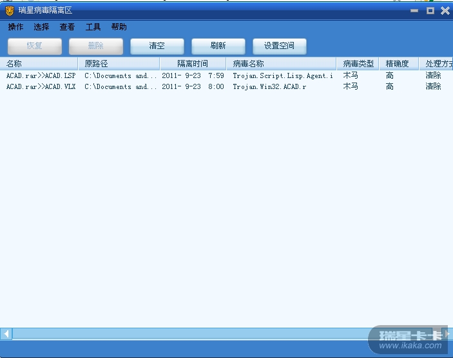
Task: Minimize the quarantine window
Action: click(x=414, y=11)
